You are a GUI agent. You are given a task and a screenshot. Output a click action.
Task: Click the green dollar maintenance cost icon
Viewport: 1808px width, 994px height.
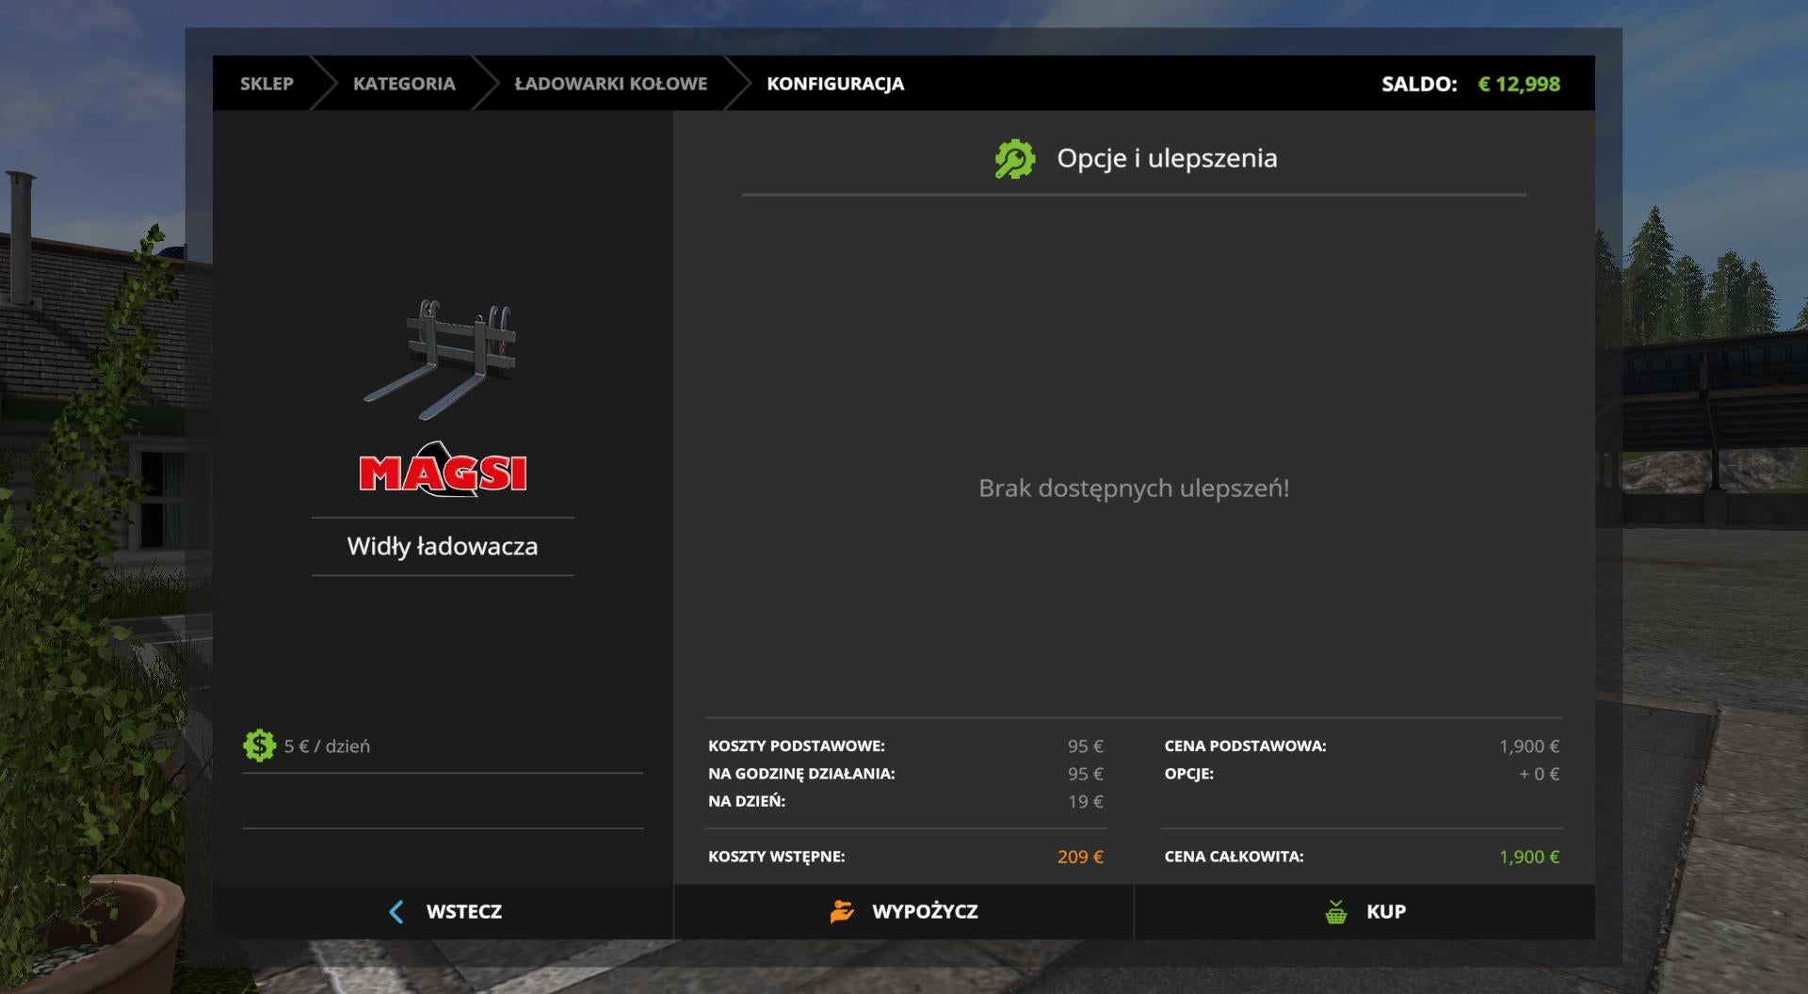point(259,745)
